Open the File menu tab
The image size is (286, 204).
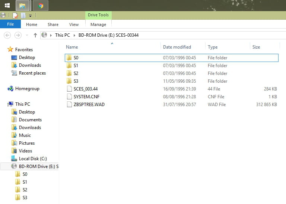10,24
